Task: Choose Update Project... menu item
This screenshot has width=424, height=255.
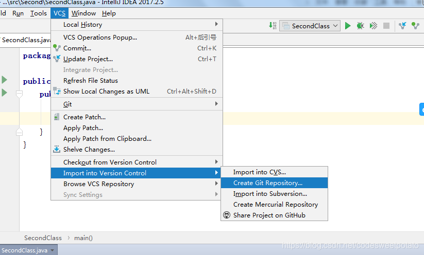Action: click(x=137, y=59)
